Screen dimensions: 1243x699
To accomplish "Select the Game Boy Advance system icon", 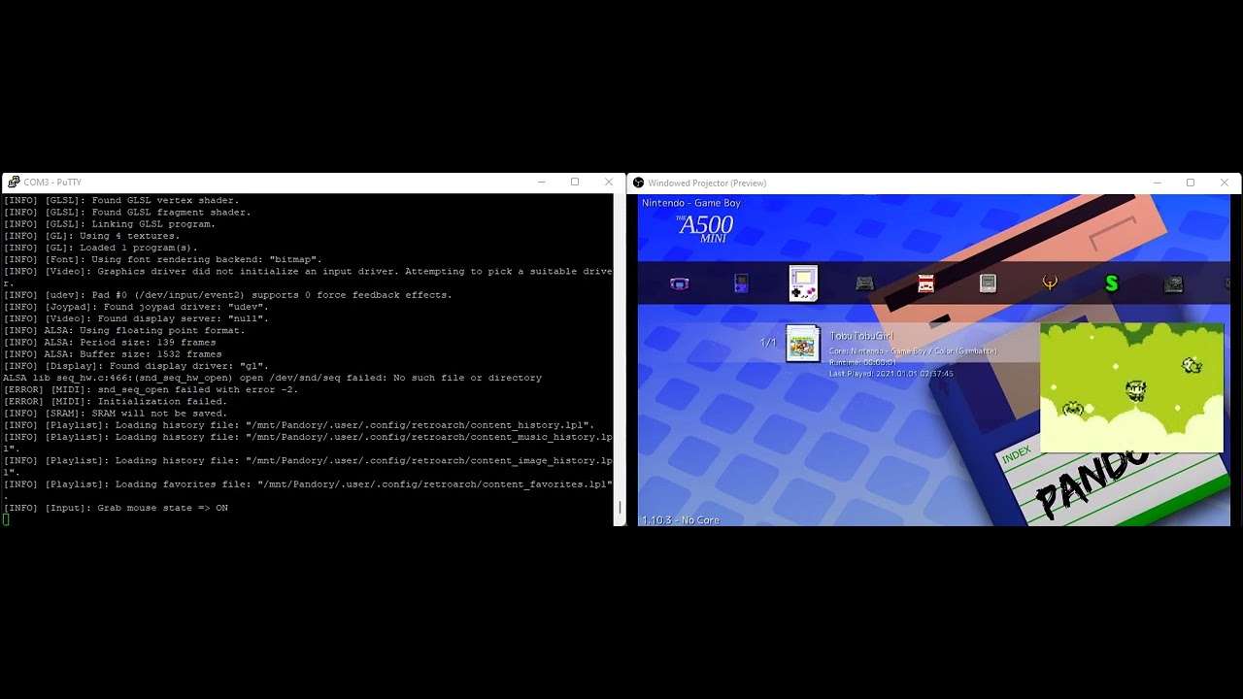I will pos(680,283).
